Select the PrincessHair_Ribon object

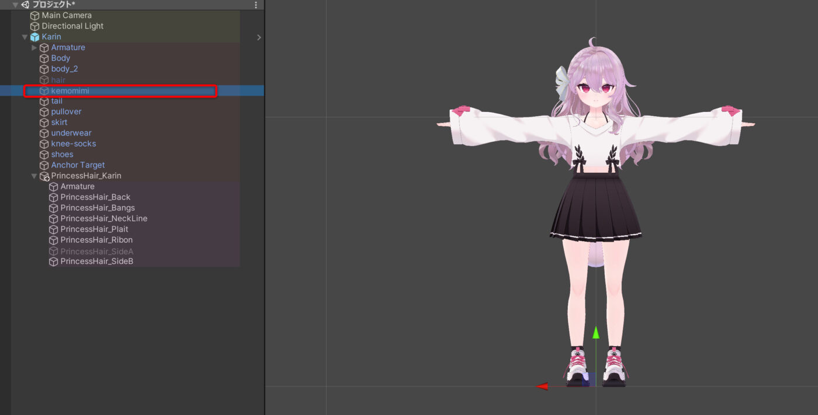(x=96, y=240)
